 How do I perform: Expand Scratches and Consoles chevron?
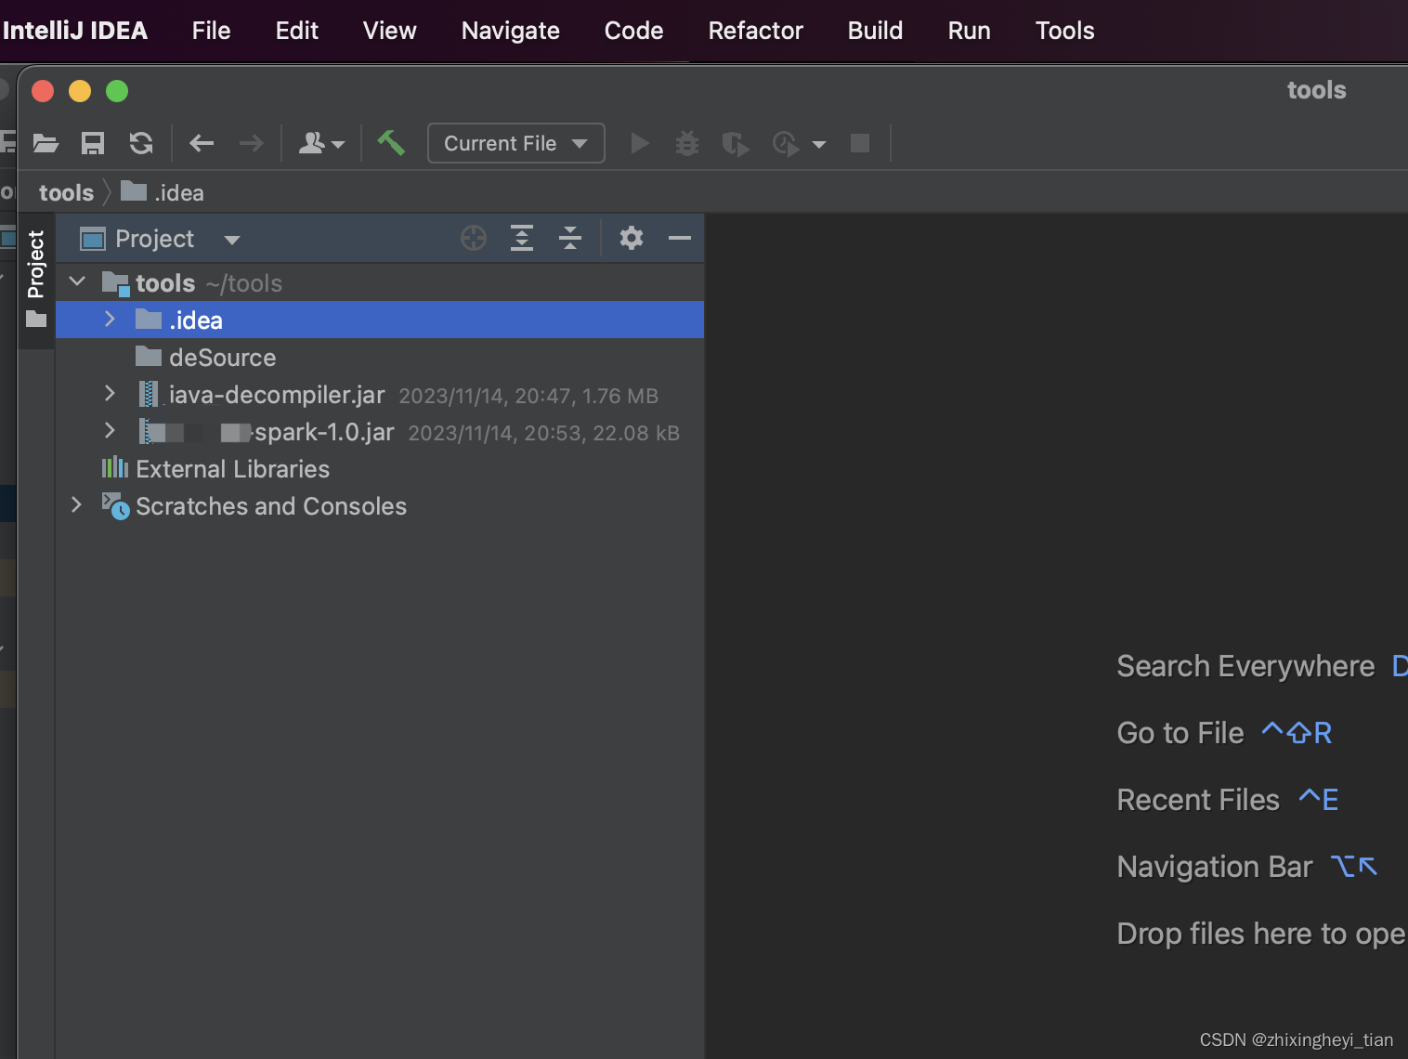[76, 505]
